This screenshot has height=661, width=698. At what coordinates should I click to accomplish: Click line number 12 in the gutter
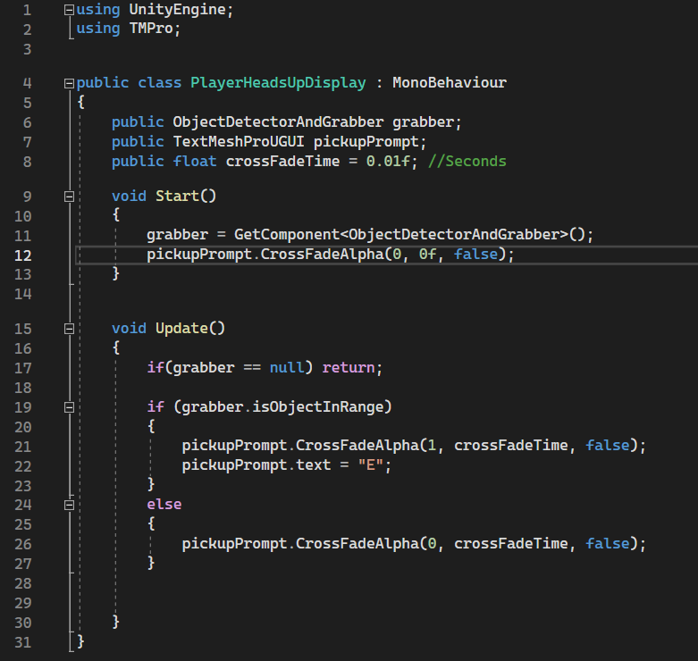tap(23, 255)
